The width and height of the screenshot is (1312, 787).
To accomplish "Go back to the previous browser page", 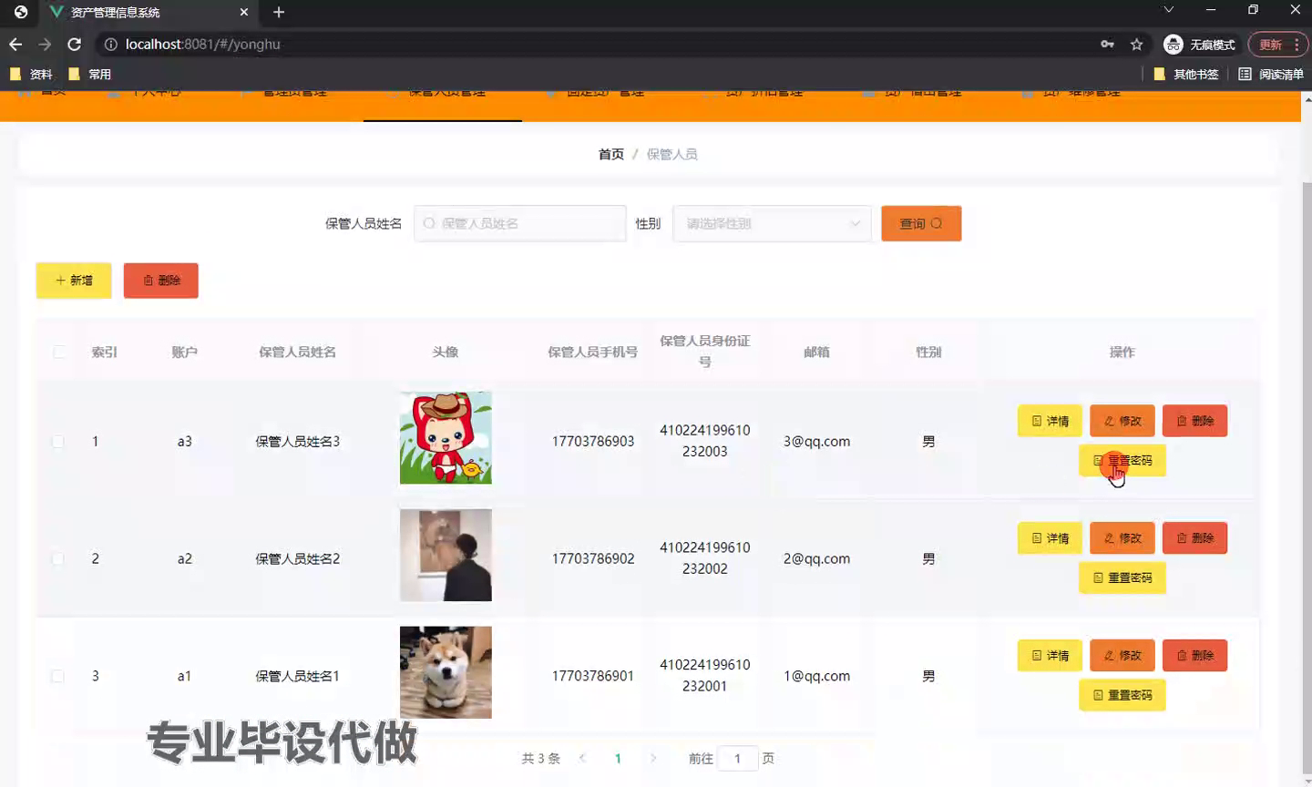I will coord(15,44).
